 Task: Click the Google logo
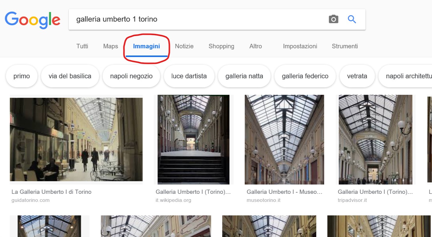pos(32,20)
